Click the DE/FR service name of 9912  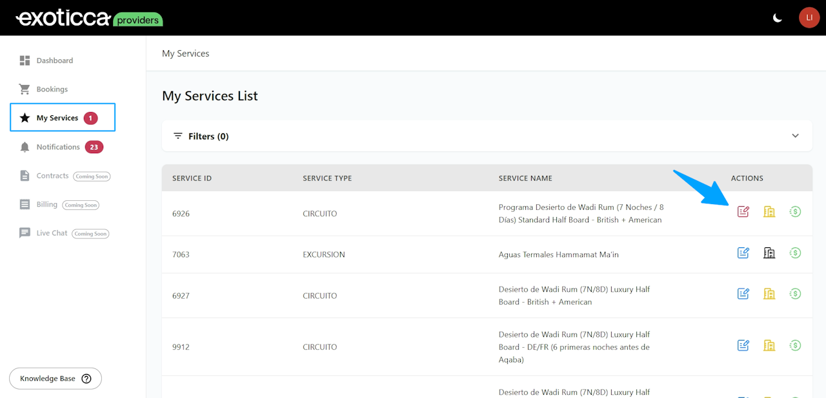click(x=574, y=347)
